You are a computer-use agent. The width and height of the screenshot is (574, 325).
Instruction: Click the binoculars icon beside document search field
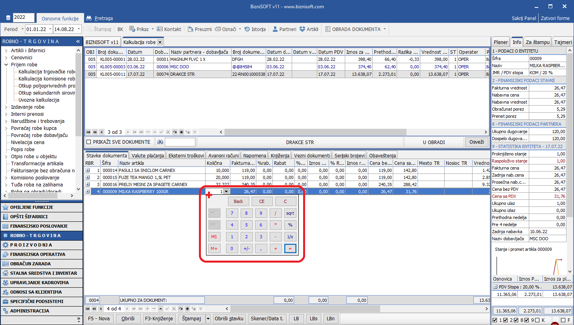[x=160, y=142]
